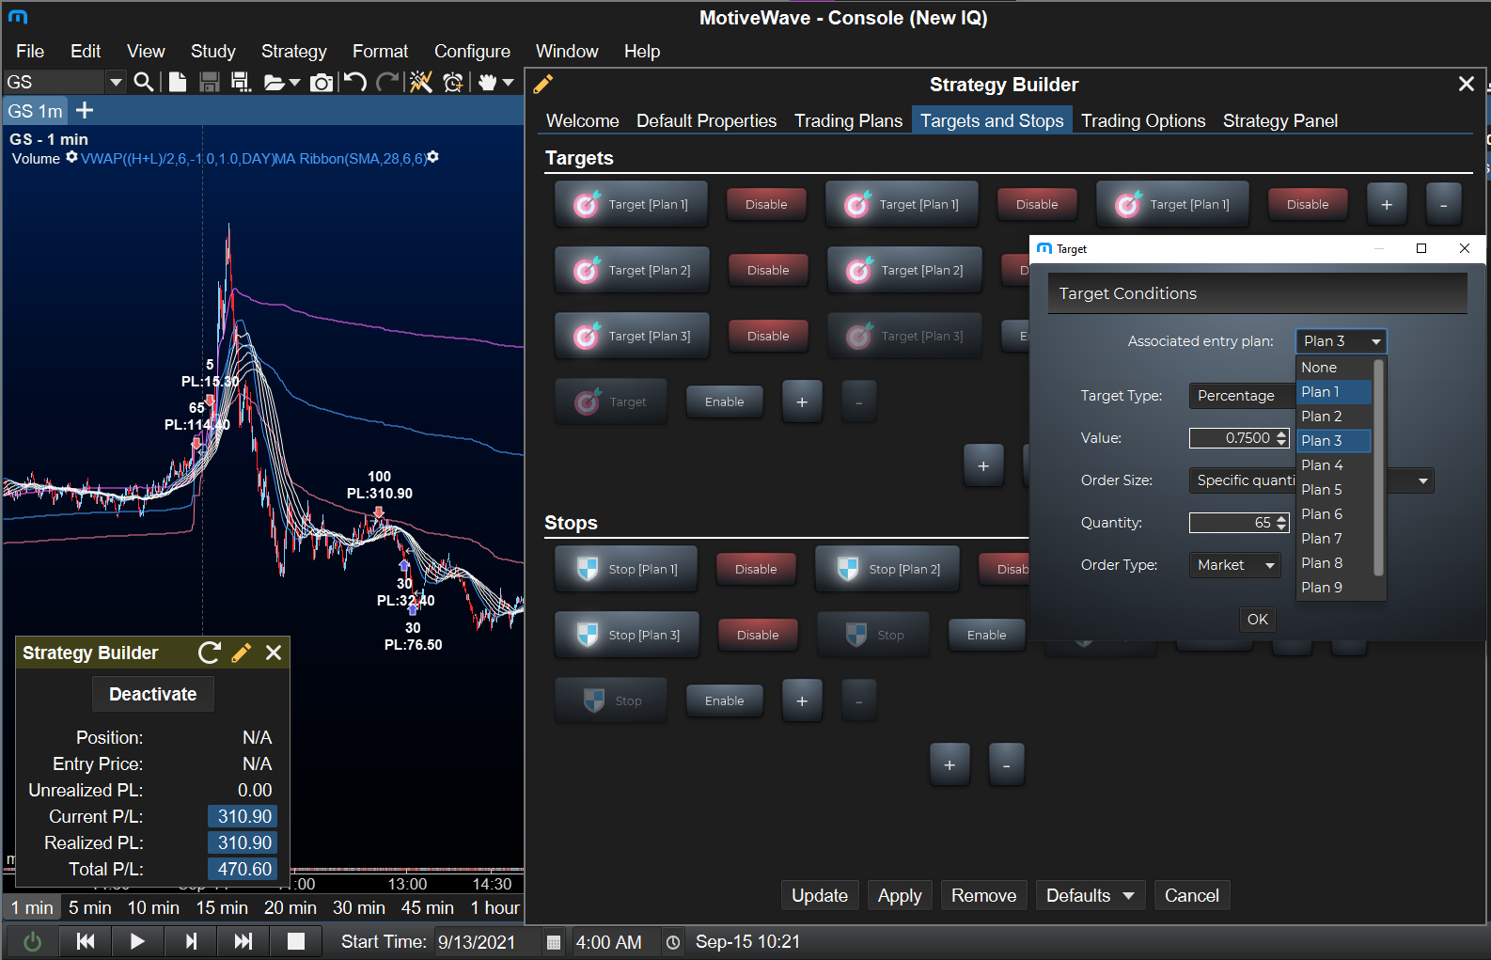
Task: Open the Associated entry plan dropdown
Action: coord(1341,340)
